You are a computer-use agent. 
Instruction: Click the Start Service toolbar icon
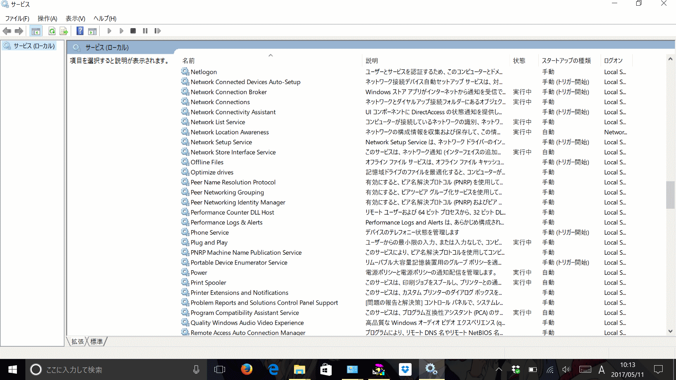(109, 31)
